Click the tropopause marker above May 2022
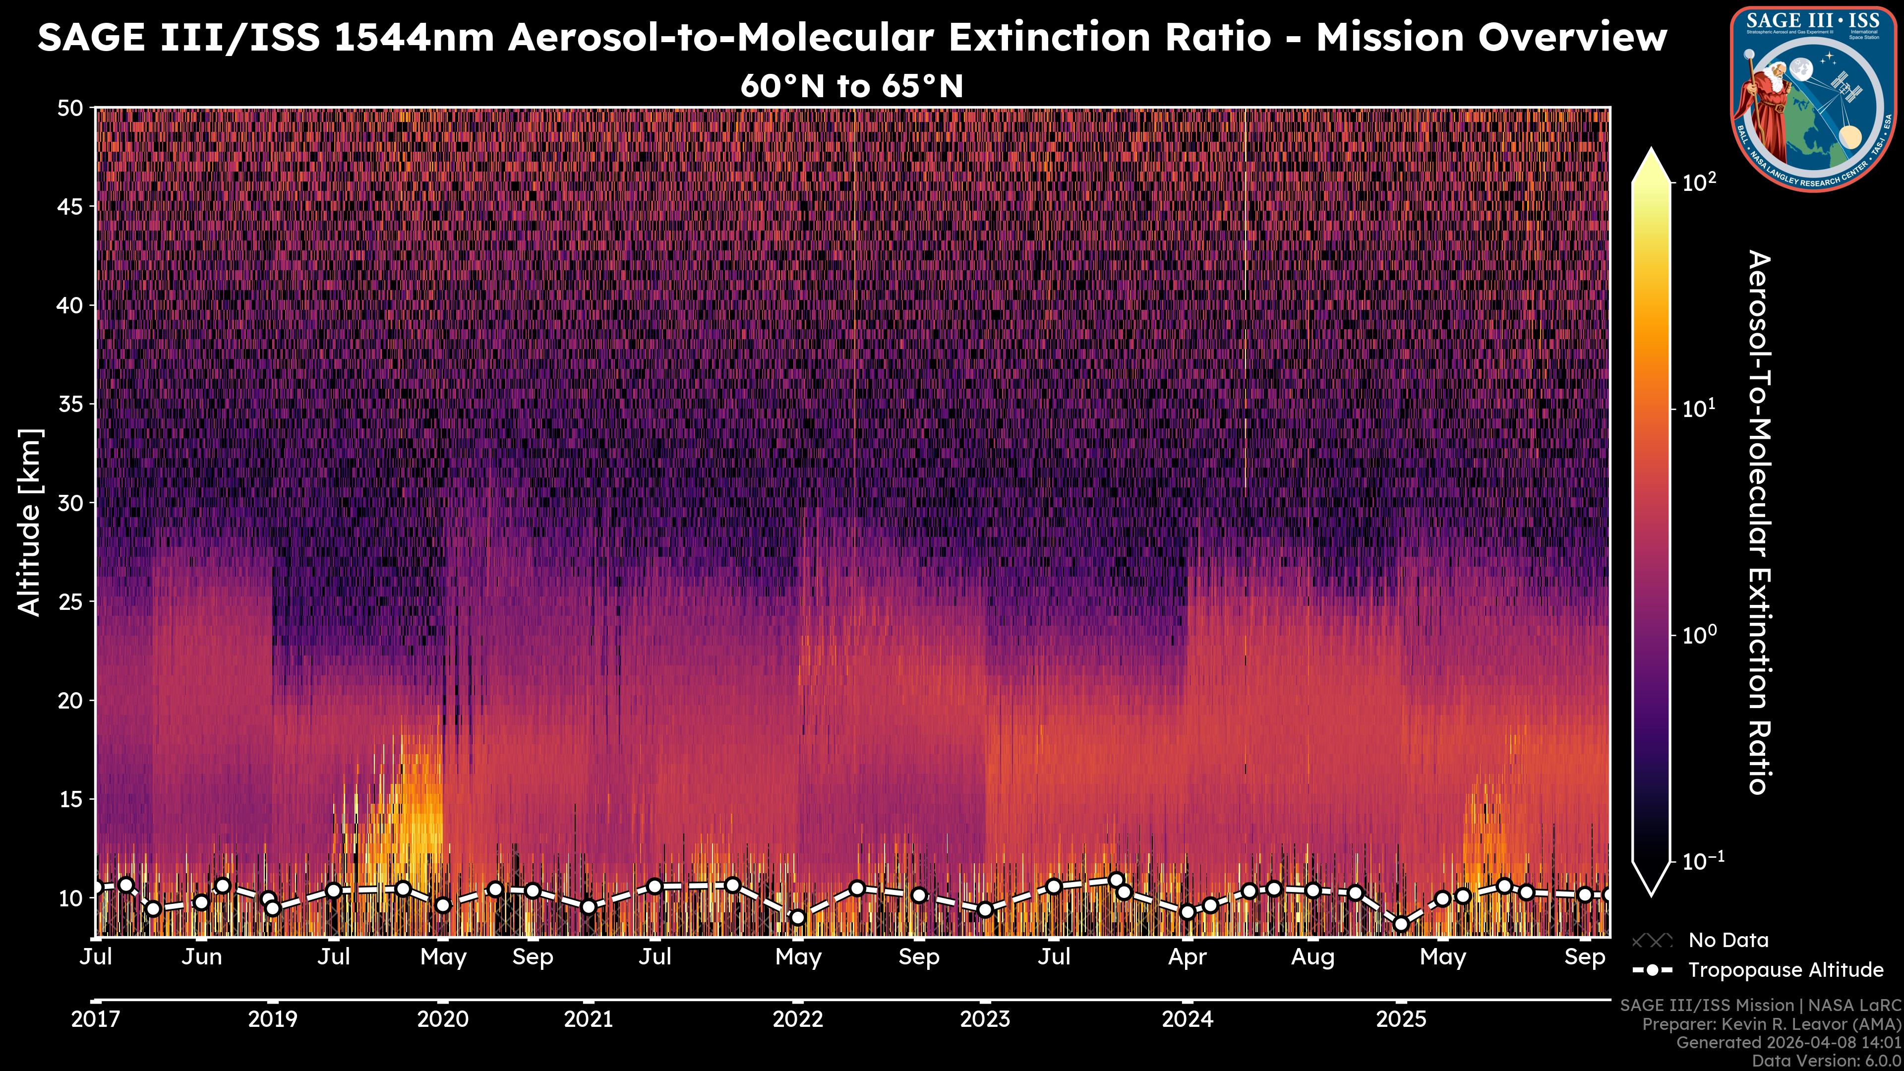The height and width of the screenshot is (1071, 1904). [x=797, y=917]
